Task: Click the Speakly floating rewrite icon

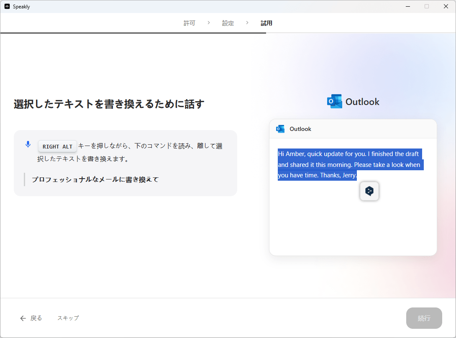Action: 369,191
